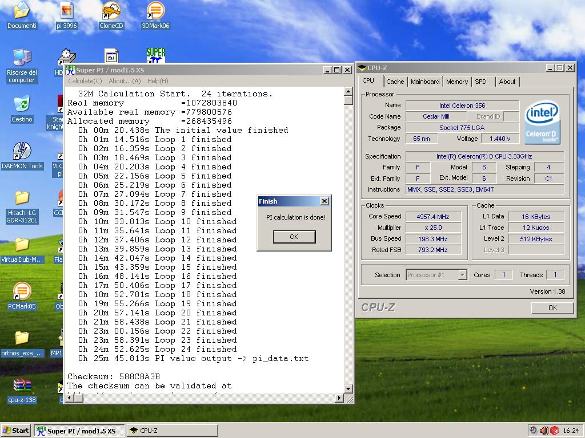
Task: Click the CPU-Z title bar icon
Action: coord(362,68)
